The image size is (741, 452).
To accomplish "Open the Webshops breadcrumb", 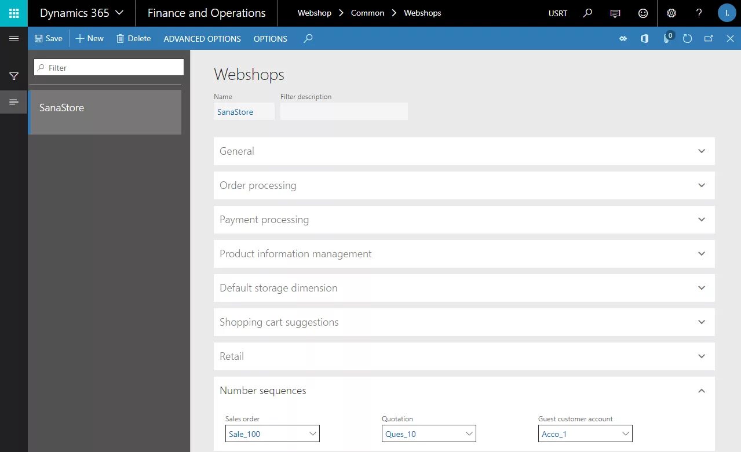I will click(x=422, y=13).
